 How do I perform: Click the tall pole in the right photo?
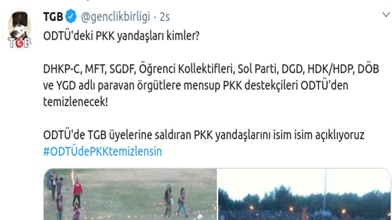[x=325, y=190]
